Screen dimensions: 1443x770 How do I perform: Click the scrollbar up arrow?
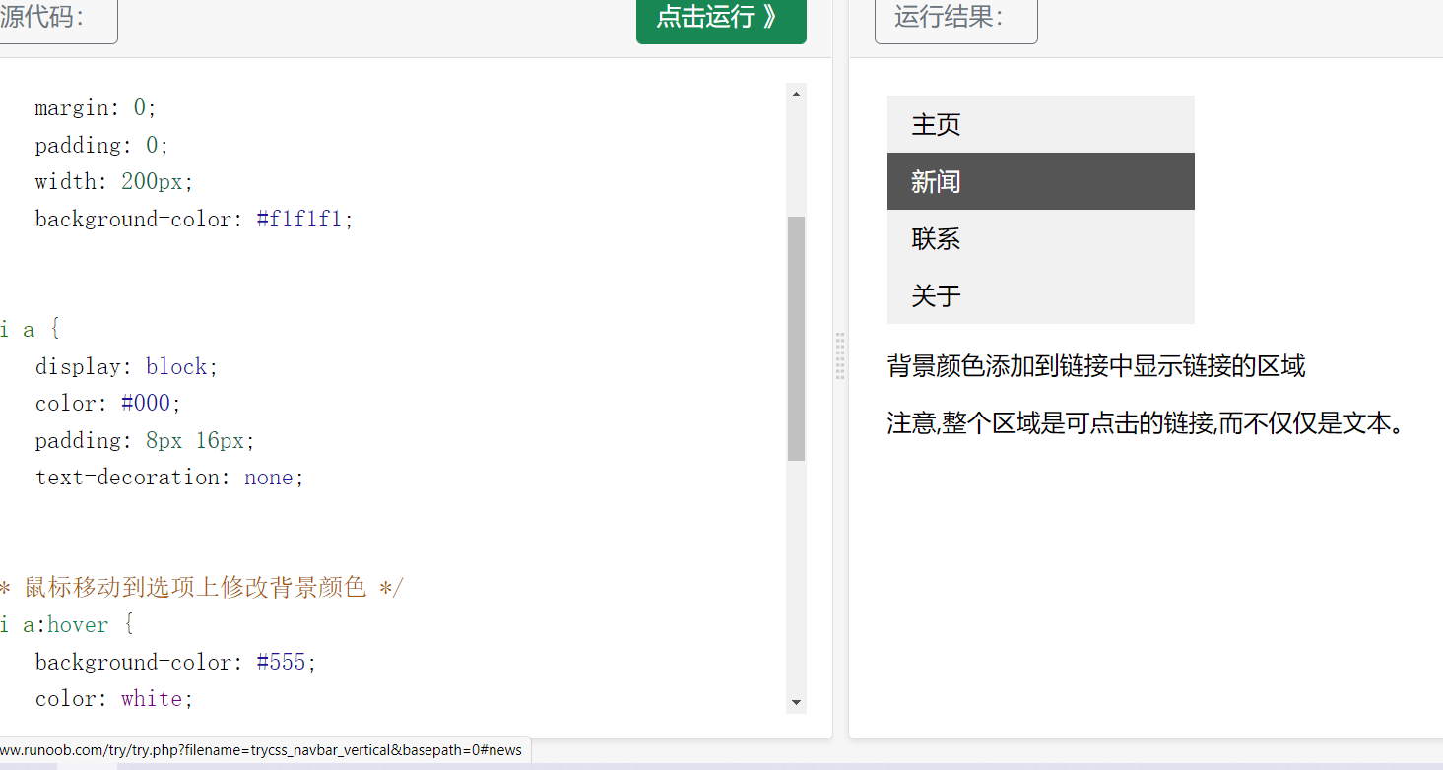[795, 93]
